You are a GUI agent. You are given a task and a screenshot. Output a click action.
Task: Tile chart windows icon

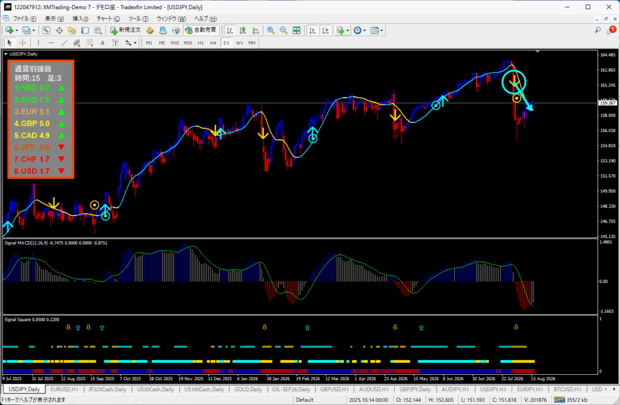pos(296,30)
